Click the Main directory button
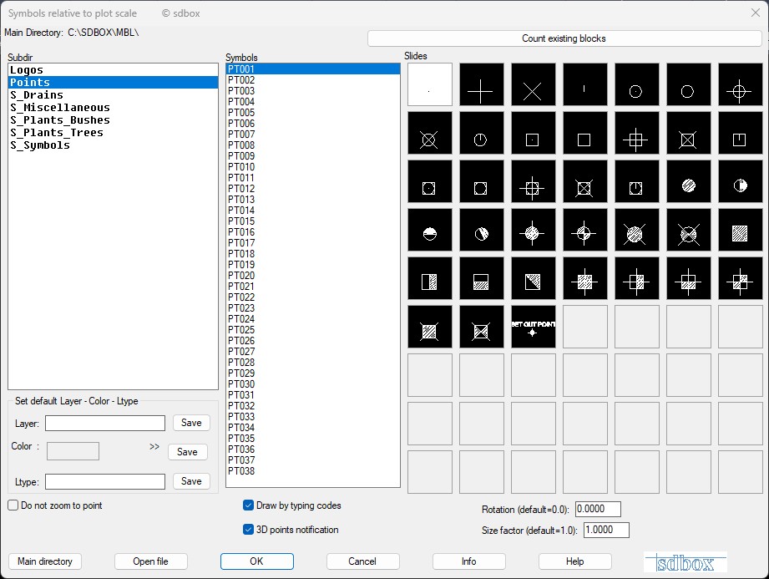769x579 pixels. [45, 561]
